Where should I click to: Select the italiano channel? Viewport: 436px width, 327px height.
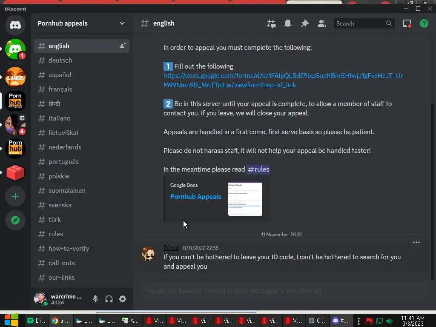(81, 118)
